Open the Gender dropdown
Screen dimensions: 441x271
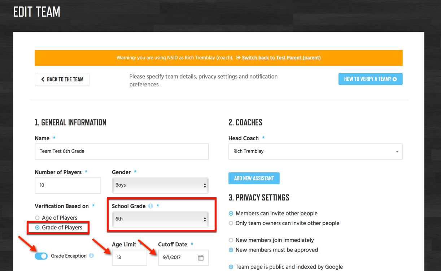coord(160,185)
